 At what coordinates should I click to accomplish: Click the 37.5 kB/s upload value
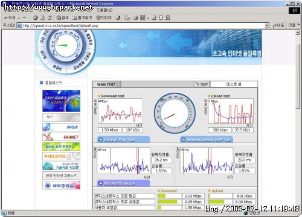(243, 130)
